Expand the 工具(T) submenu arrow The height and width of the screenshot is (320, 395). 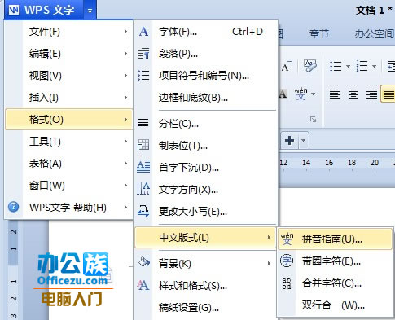125,141
